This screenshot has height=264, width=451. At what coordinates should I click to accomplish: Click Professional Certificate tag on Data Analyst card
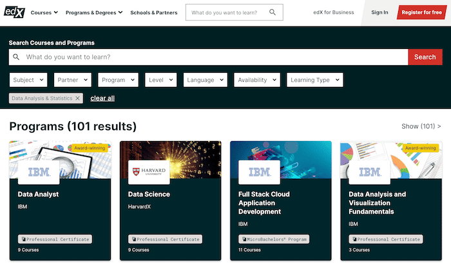point(55,240)
